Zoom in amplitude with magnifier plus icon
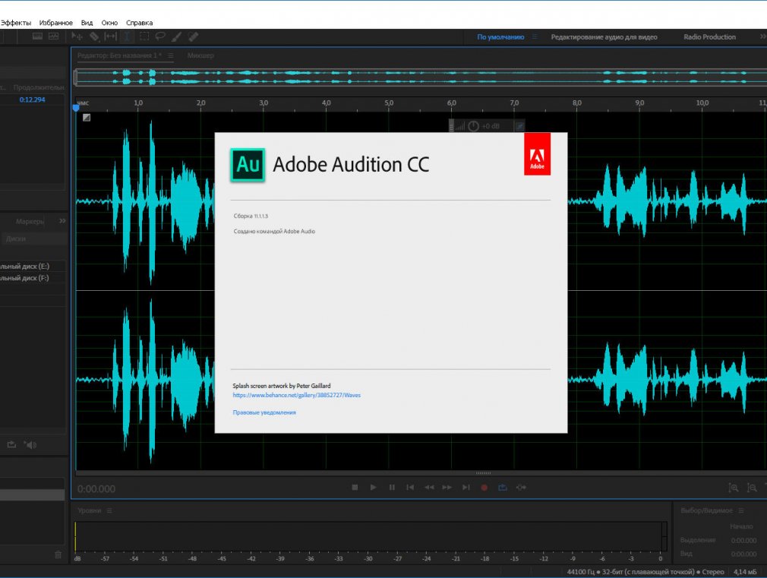767x578 pixels. tap(734, 488)
